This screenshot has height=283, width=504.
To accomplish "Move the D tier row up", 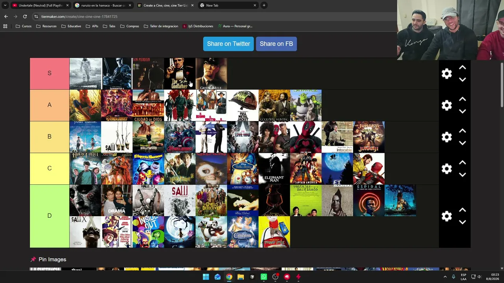I will coord(463,210).
